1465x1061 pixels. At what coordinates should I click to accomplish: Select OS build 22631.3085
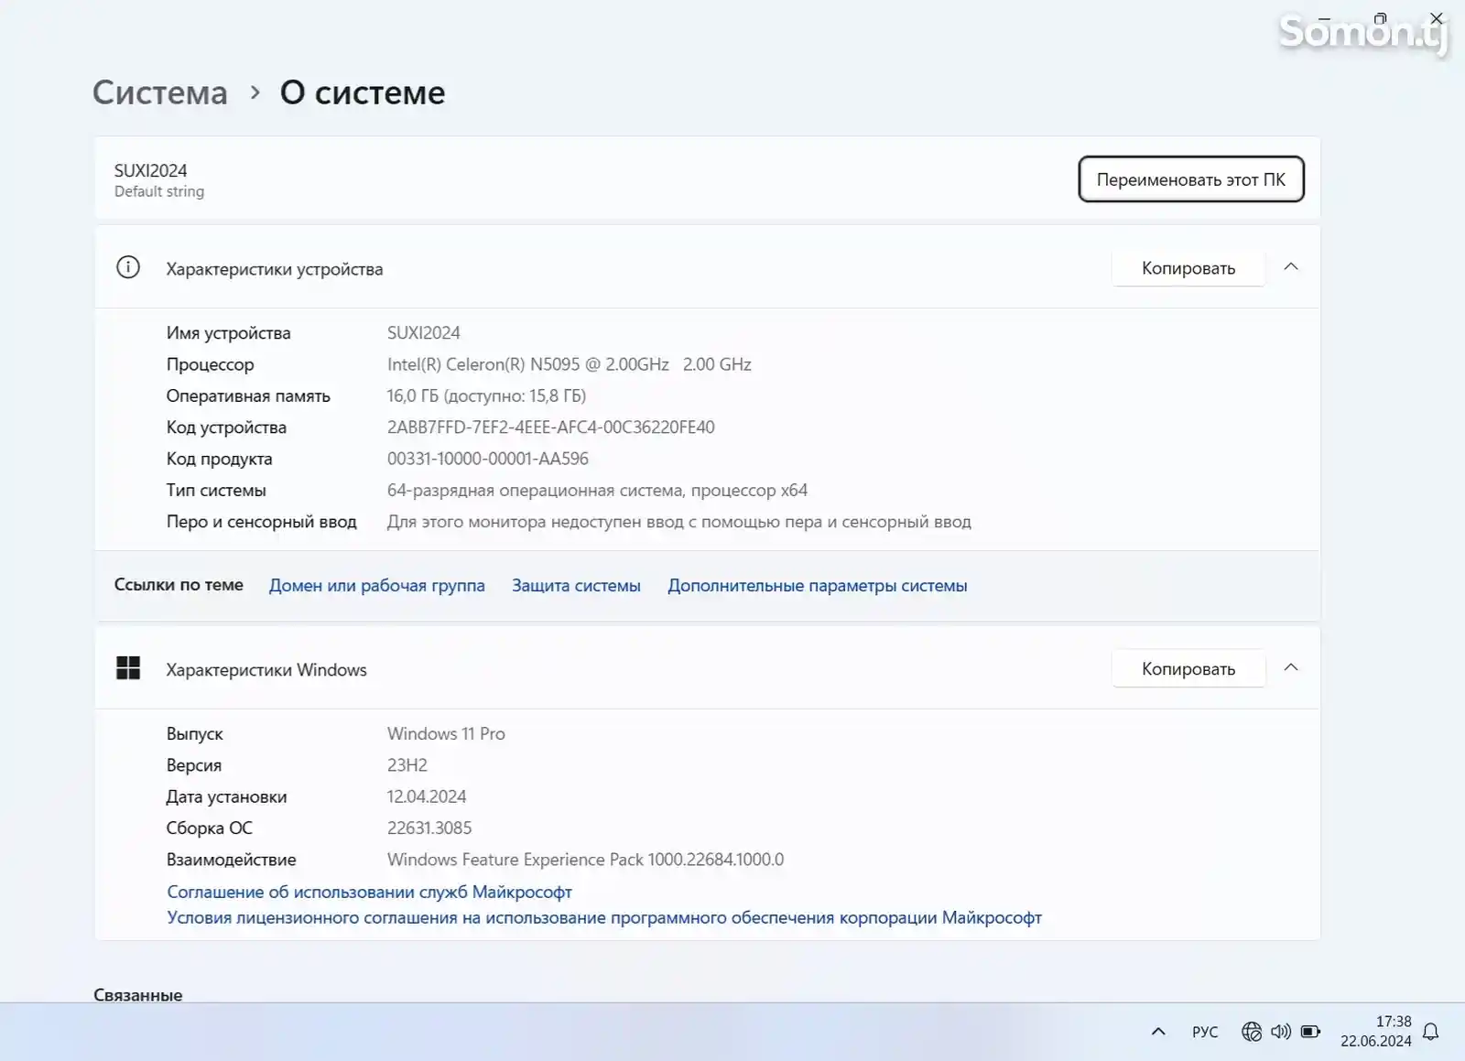point(429,828)
